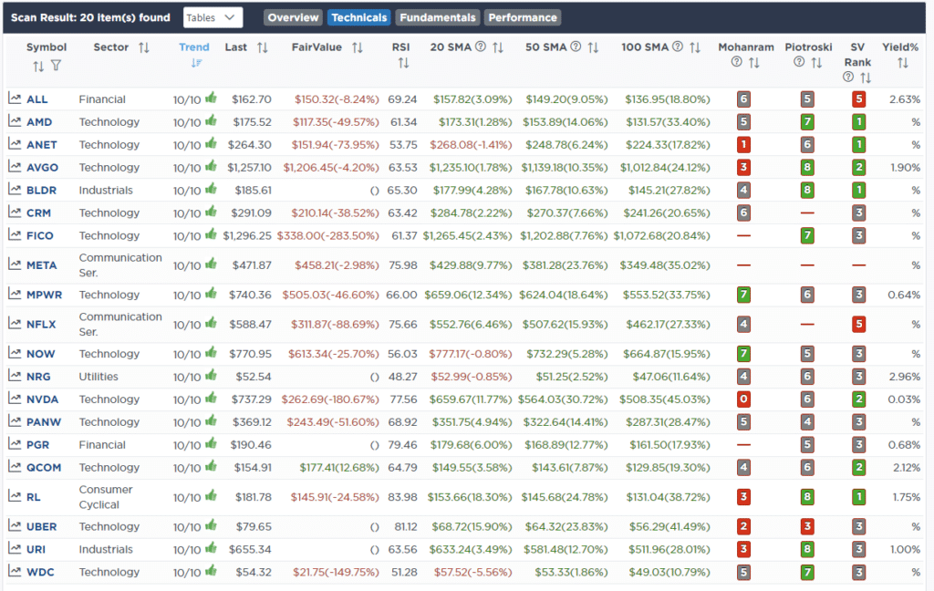Sort by the Yield% column

coord(902,63)
